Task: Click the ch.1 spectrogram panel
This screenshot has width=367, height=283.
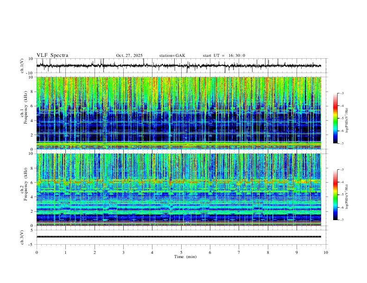Action: [x=179, y=113]
